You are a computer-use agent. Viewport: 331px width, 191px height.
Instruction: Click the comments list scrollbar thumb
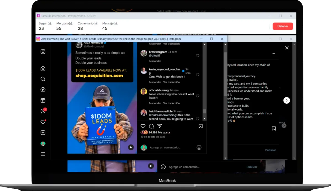204,111
